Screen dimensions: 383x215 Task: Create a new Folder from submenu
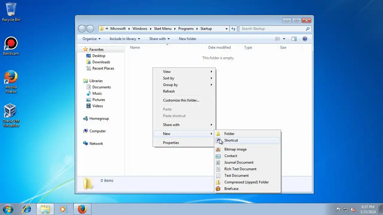(x=248, y=134)
